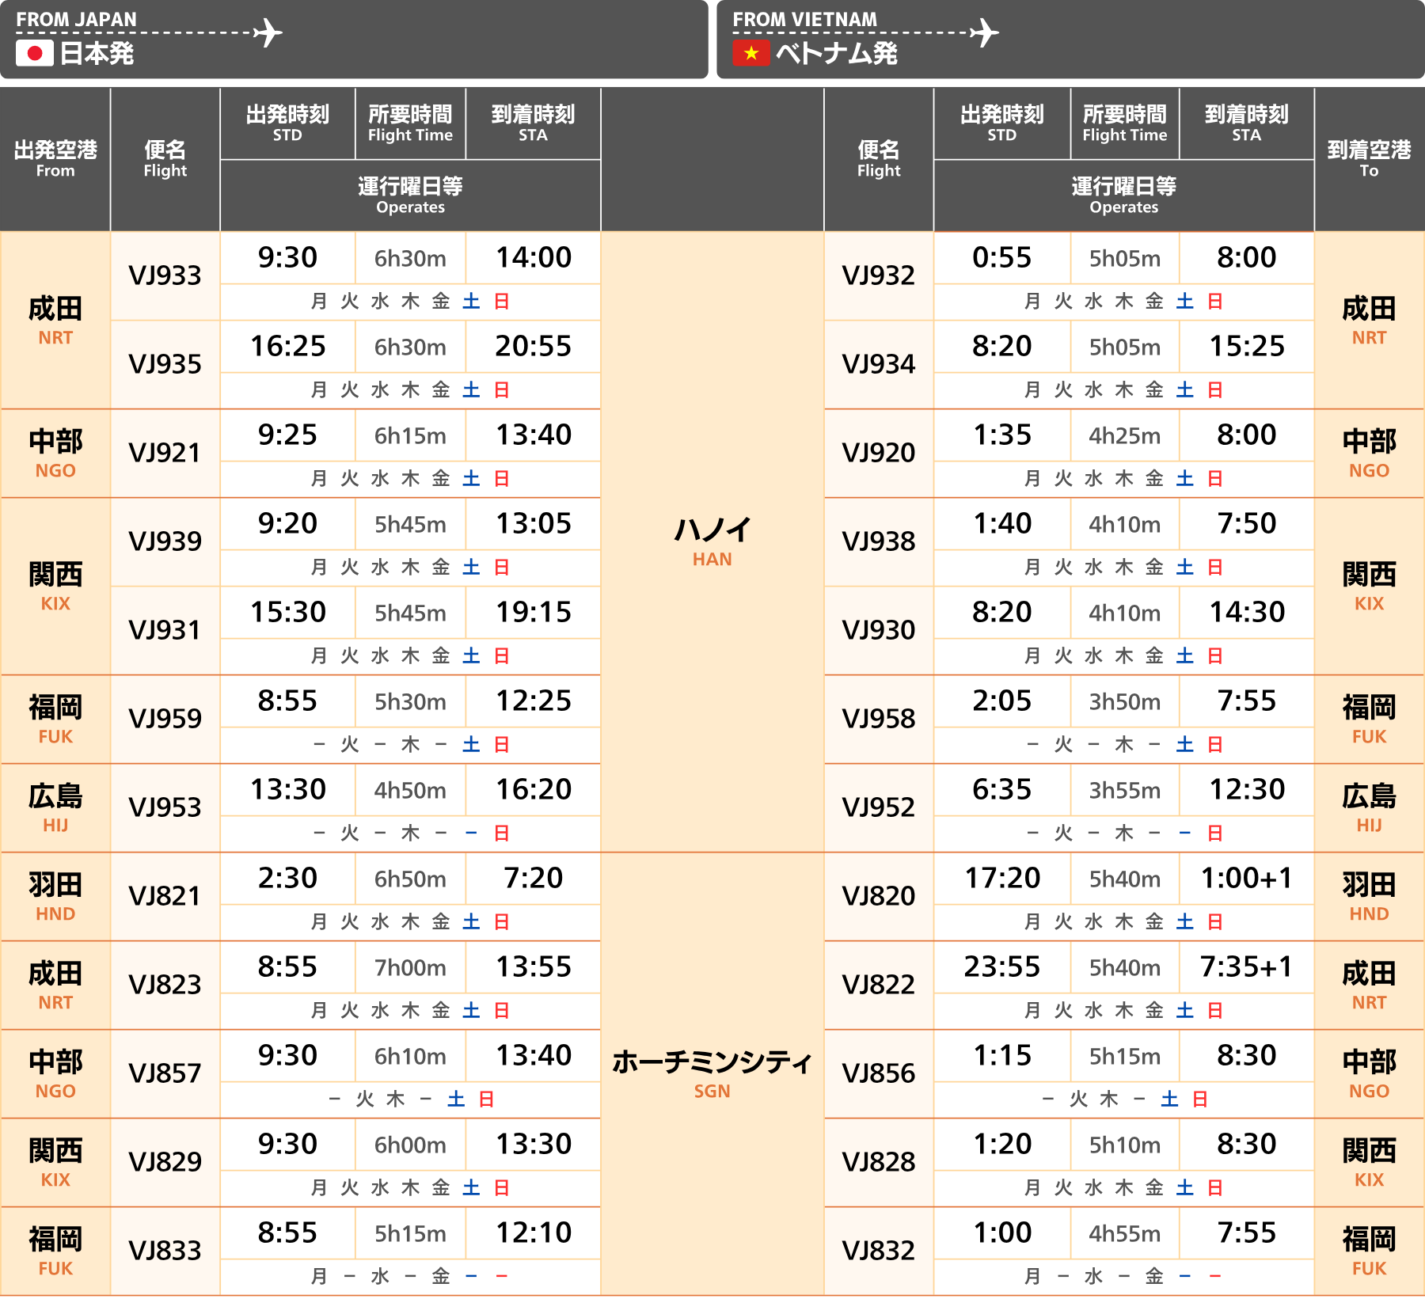Select the FROM JAPAN header tab
The image size is (1425, 1314).
353,39
